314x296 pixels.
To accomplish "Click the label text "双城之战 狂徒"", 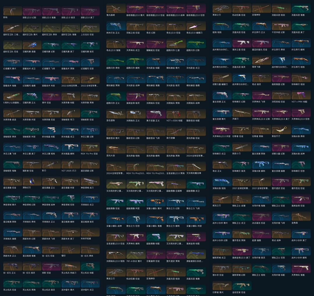I will coord(133,33).
